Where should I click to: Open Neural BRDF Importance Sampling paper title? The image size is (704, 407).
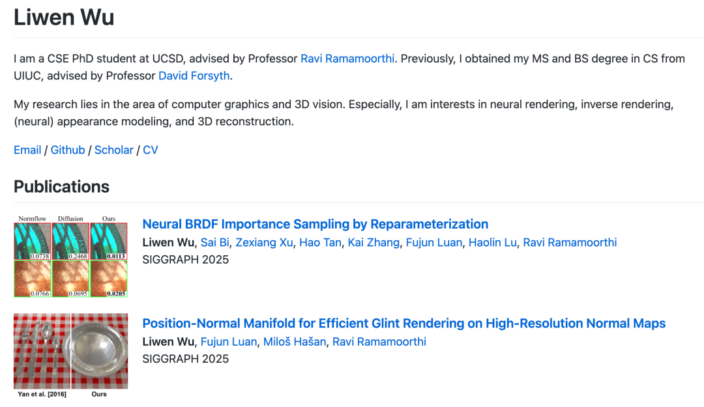click(315, 224)
